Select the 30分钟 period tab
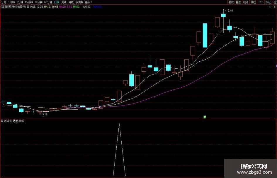 [x=38, y=2]
